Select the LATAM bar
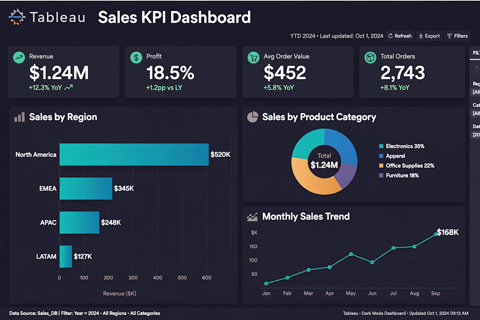 tap(66, 256)
